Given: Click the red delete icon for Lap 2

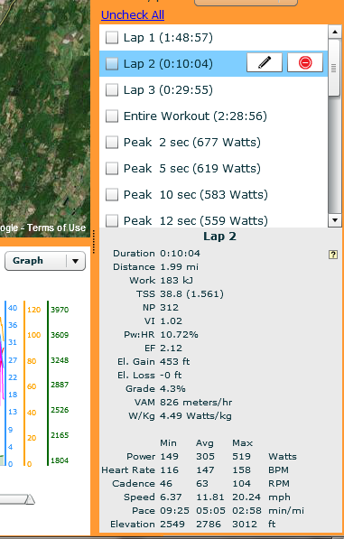Looking at the screenshot, I should pyautogui.click(x=305, y=62).
